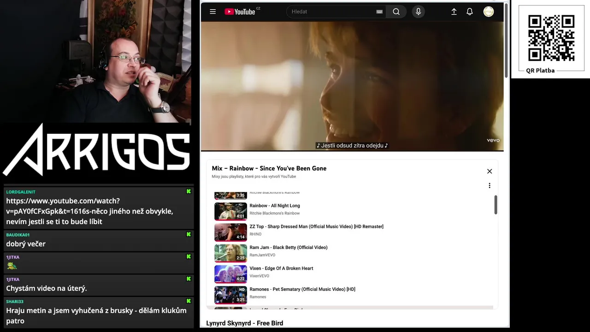Open the upload video icon
This screenshot has height=332, width=590.
pyautogui.click(x=454, y=12)
